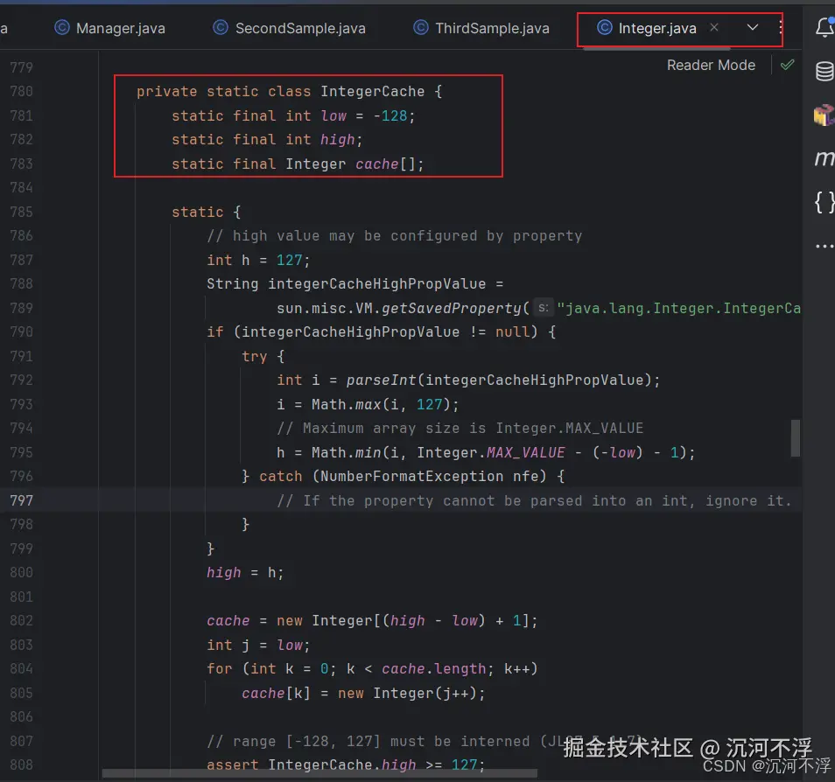The width and height of the screenshot is (835, 782).
Task: Click on getSavedProperty method call
Action: pos(452,308)
